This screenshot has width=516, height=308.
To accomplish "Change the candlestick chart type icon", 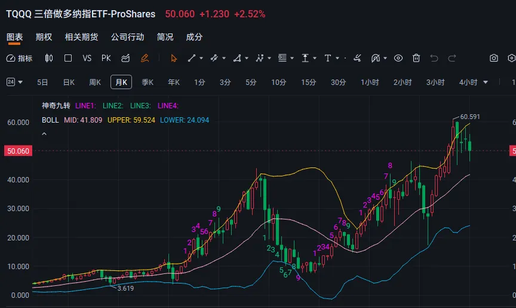I will (49, 58).
